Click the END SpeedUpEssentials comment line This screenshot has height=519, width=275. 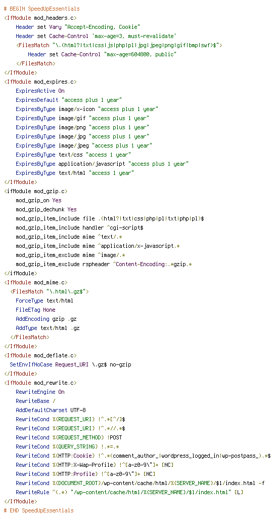coord(38,510)
